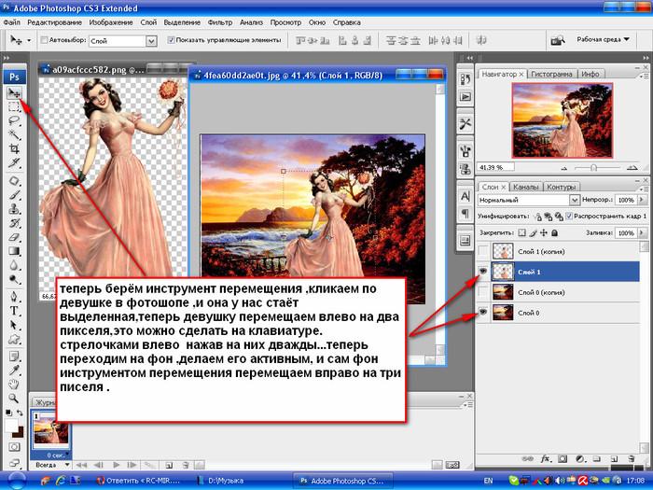The image size is (653, 490).
Task: Select the Eyedropper tool
Action: (15, 370)
